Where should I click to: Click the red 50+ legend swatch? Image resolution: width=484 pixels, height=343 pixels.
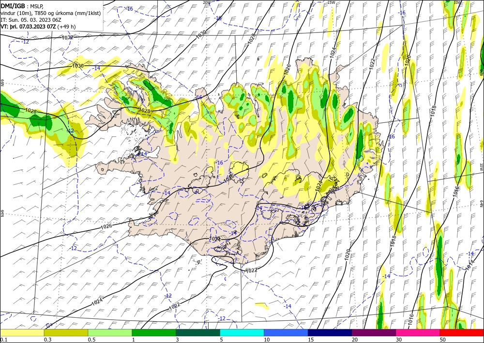tap(462, 333)
